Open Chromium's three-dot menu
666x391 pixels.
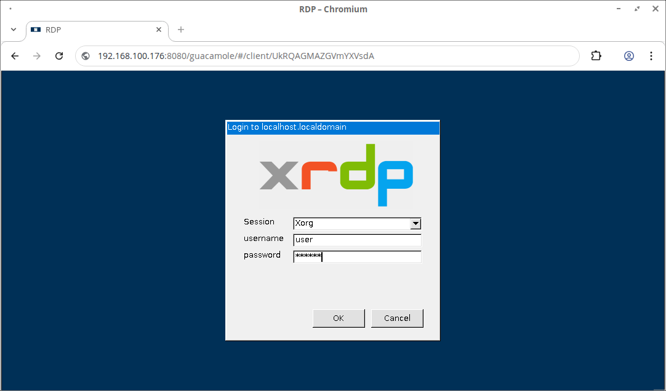point(651,56)
